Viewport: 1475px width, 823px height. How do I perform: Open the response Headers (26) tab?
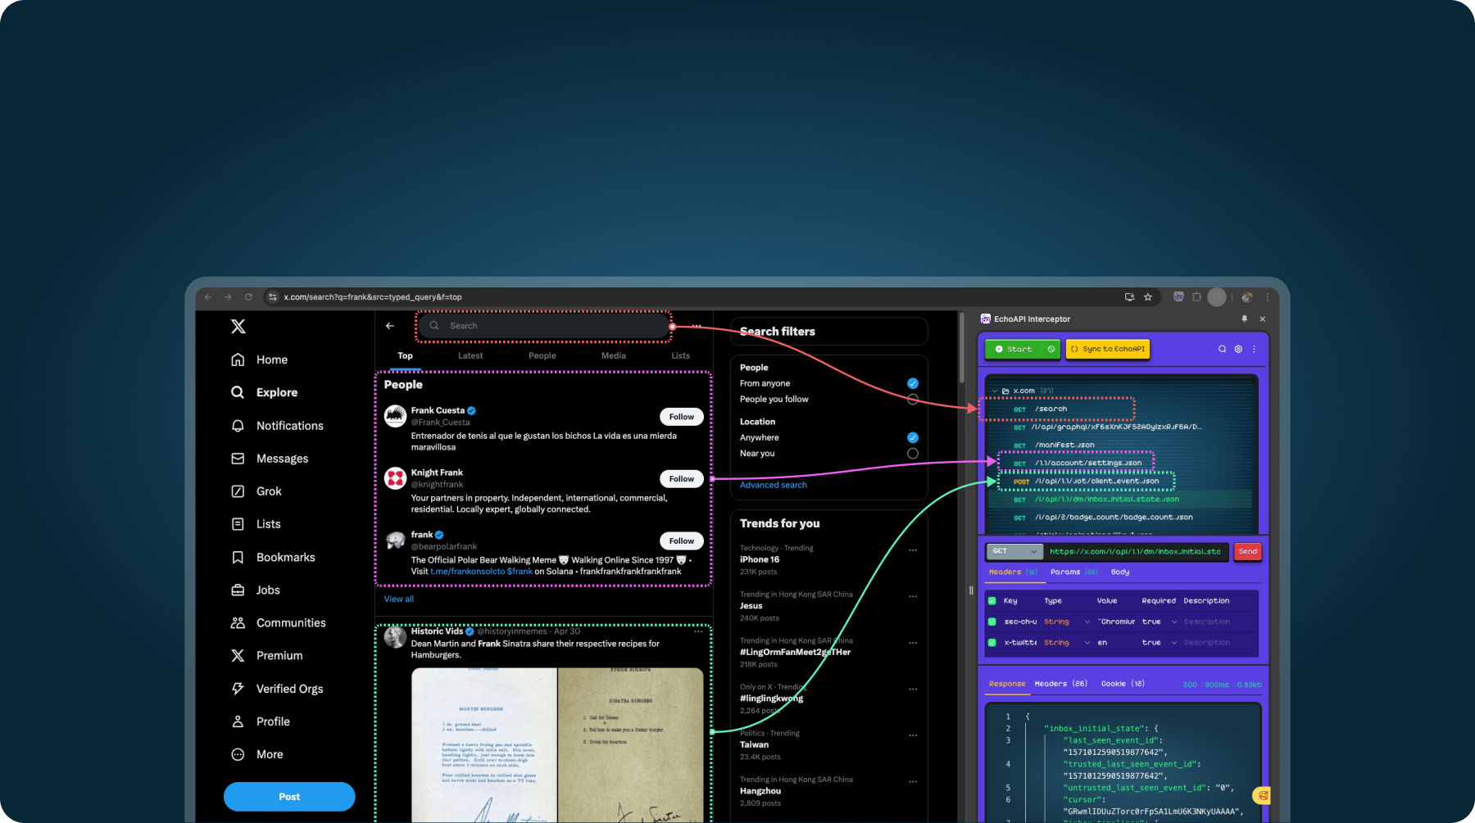[x=1061, y=684]
